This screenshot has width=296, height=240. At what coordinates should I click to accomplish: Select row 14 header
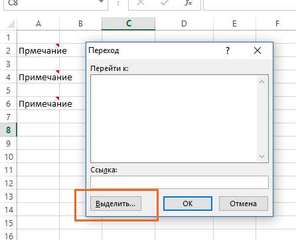[8, 210]
